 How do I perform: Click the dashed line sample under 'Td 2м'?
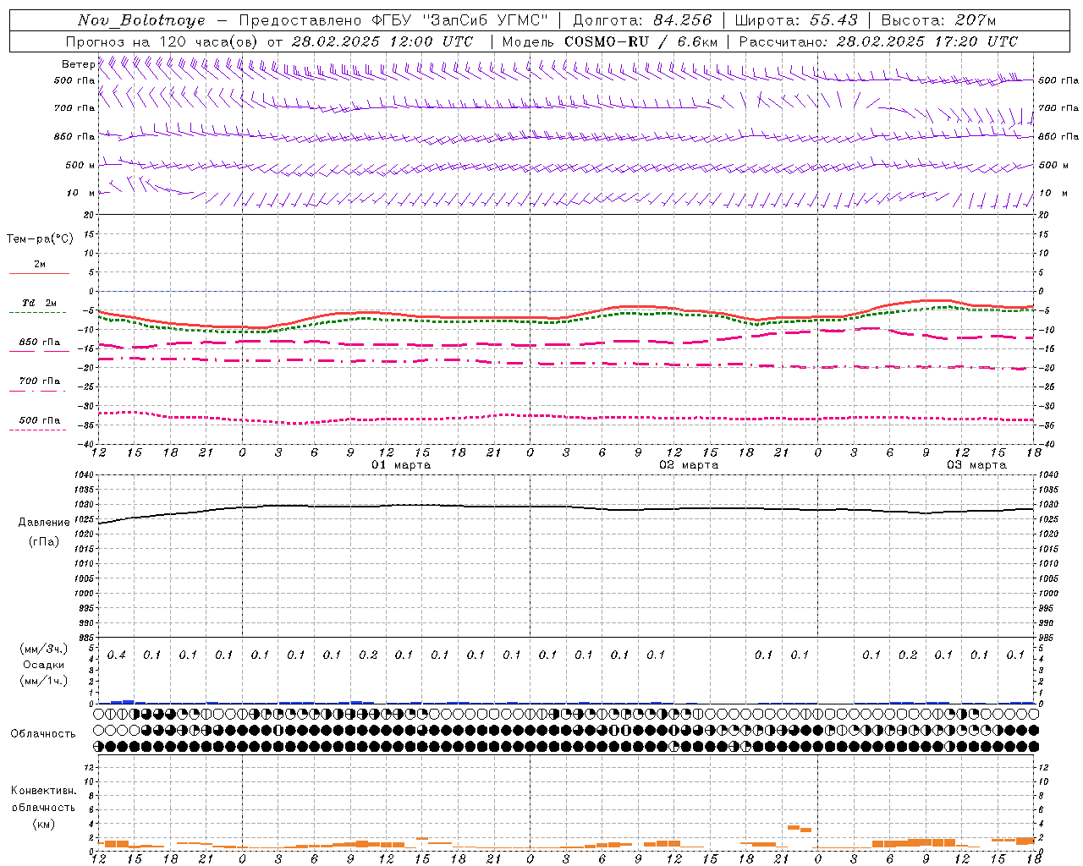click(x=37, y=313)
